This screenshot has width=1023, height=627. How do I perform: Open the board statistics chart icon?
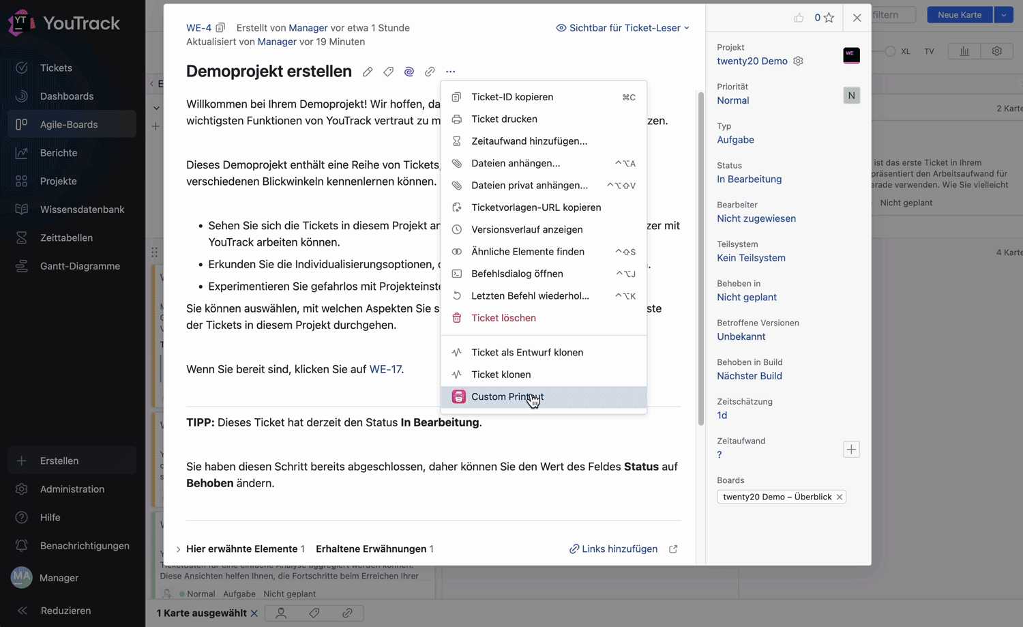(x=964, y=50)
